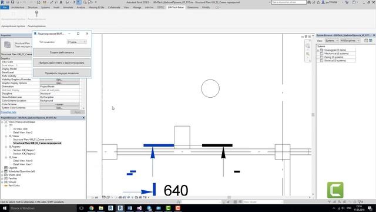Click the user sign-in icon
376x212 pixels.
point(323,2)
